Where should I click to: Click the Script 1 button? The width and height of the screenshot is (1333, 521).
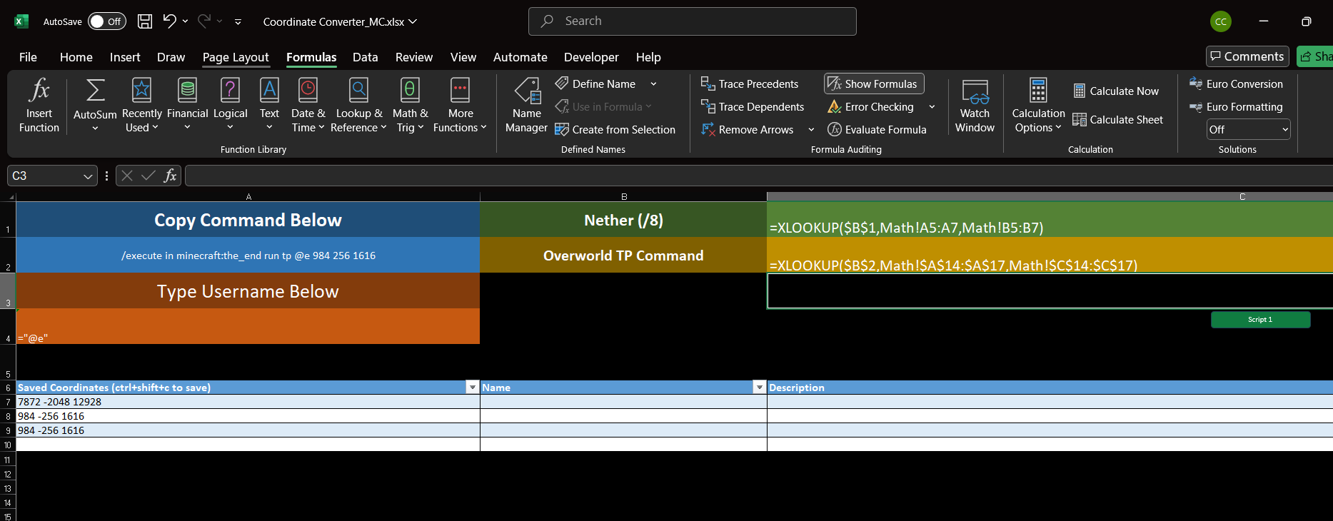pos(1260,320)
